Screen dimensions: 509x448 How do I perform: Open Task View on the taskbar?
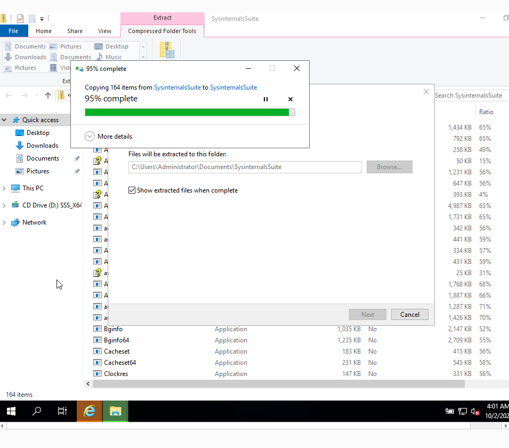pos(62,411)
